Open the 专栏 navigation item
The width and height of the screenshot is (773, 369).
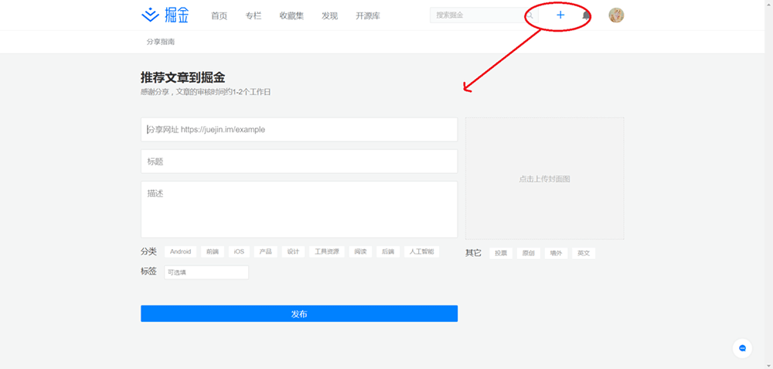[254, 15]
